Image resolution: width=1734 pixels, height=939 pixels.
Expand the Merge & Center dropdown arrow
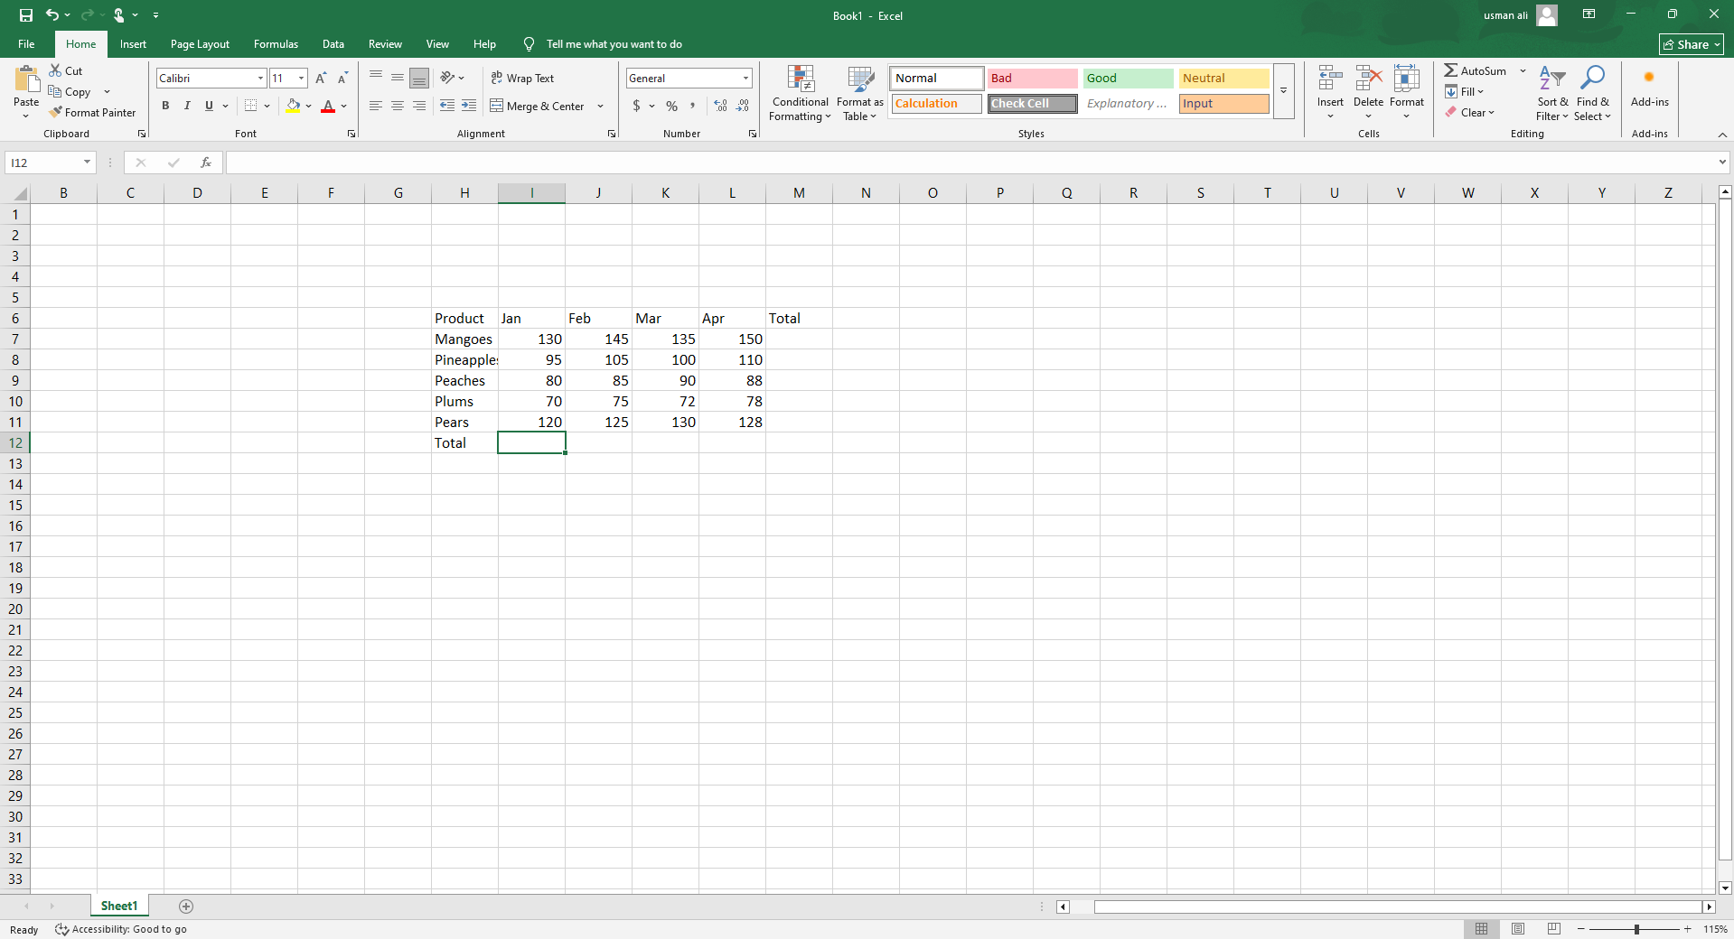(x=600, y=107)
